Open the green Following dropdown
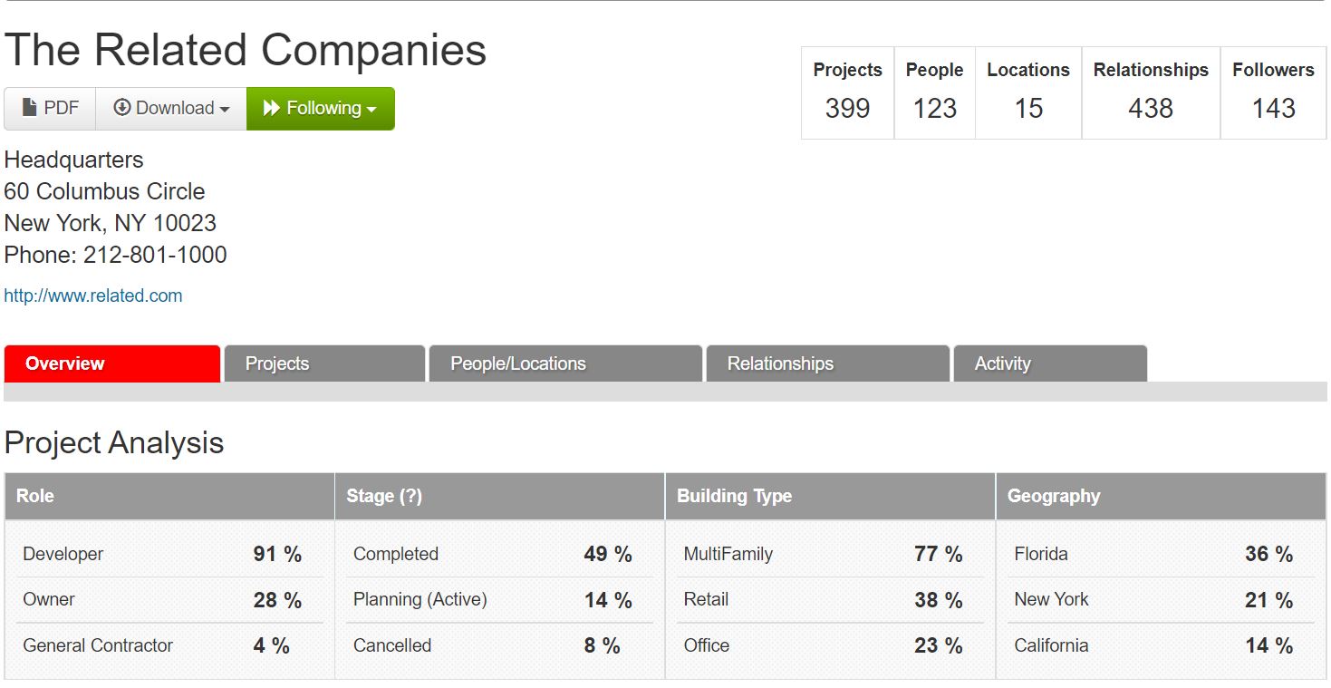The width and height of the screenshot is (1331, 688). 321,109
